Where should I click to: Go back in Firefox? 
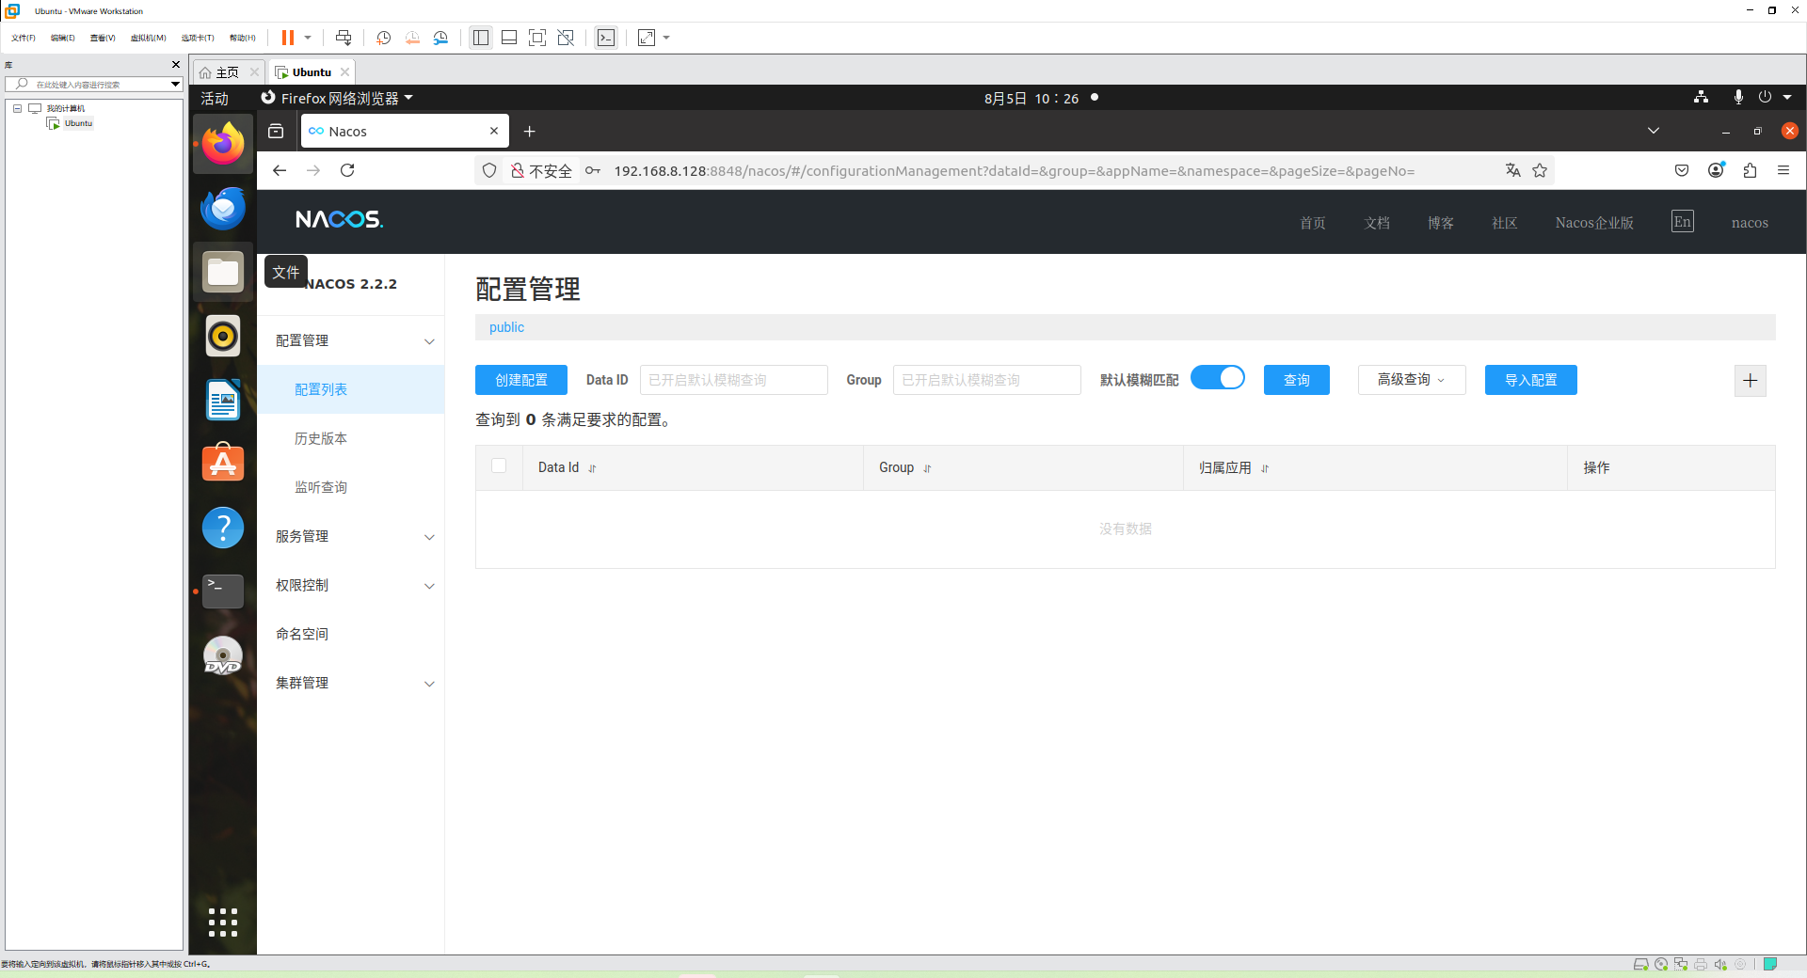tap(280, 170)
